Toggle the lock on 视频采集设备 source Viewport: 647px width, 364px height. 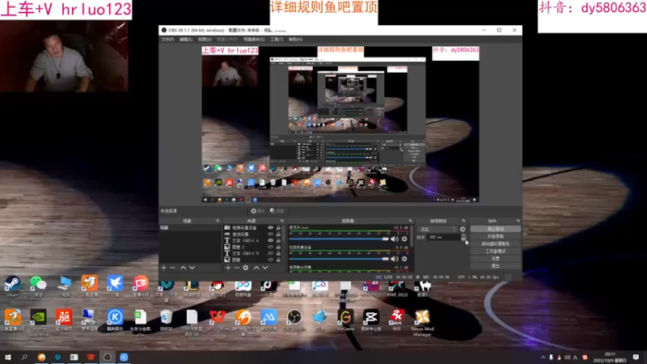click(278, 228)
